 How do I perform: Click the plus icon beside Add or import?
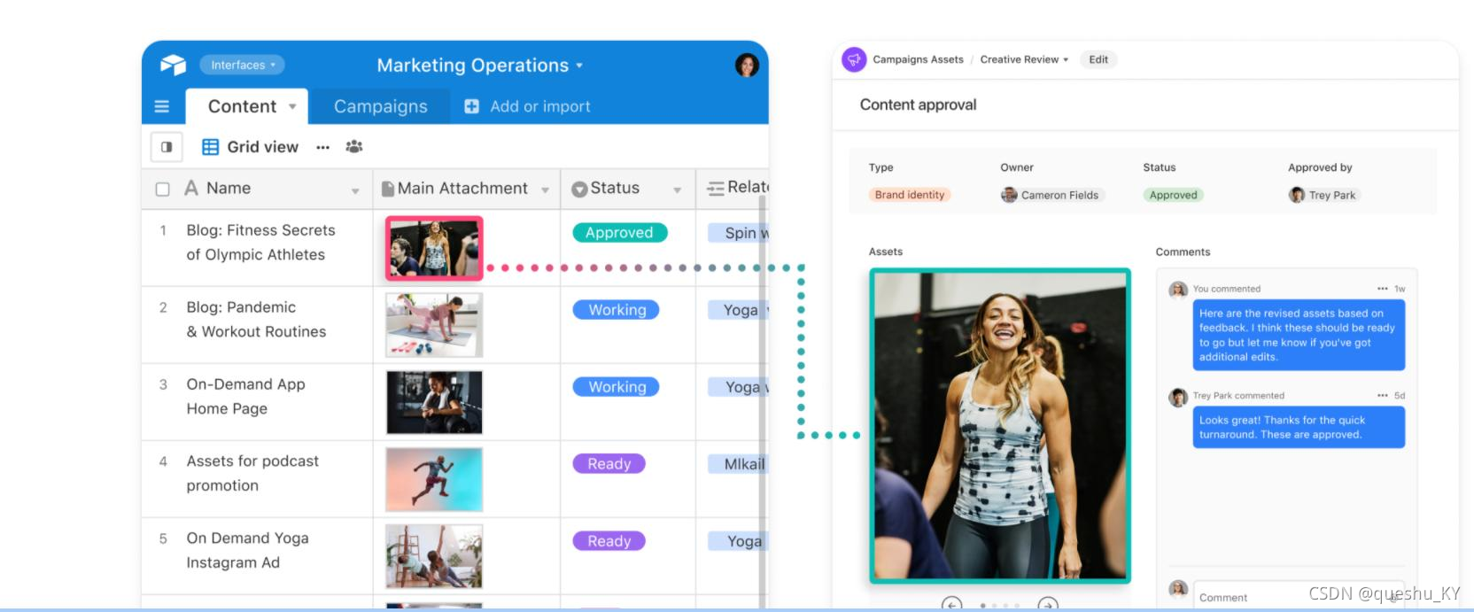click(x=472, y=106)
